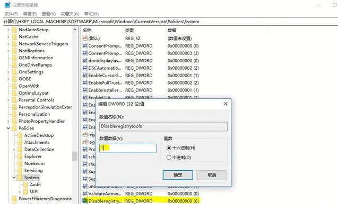Open the 帮助(H) menu
This screenshot has width=338, height=204.
point(91,14)
